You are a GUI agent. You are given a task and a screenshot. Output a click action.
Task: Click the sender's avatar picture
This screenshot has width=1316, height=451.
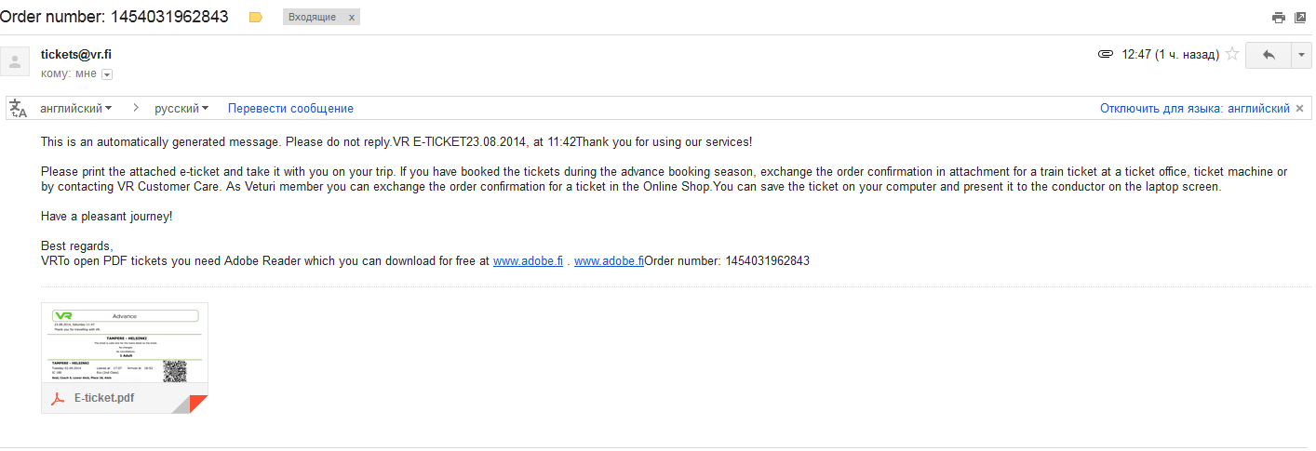coord(16,62)
